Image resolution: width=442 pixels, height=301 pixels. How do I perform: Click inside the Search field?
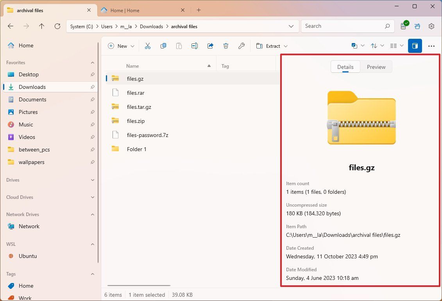pyautogui.click(x=344, y=26)
